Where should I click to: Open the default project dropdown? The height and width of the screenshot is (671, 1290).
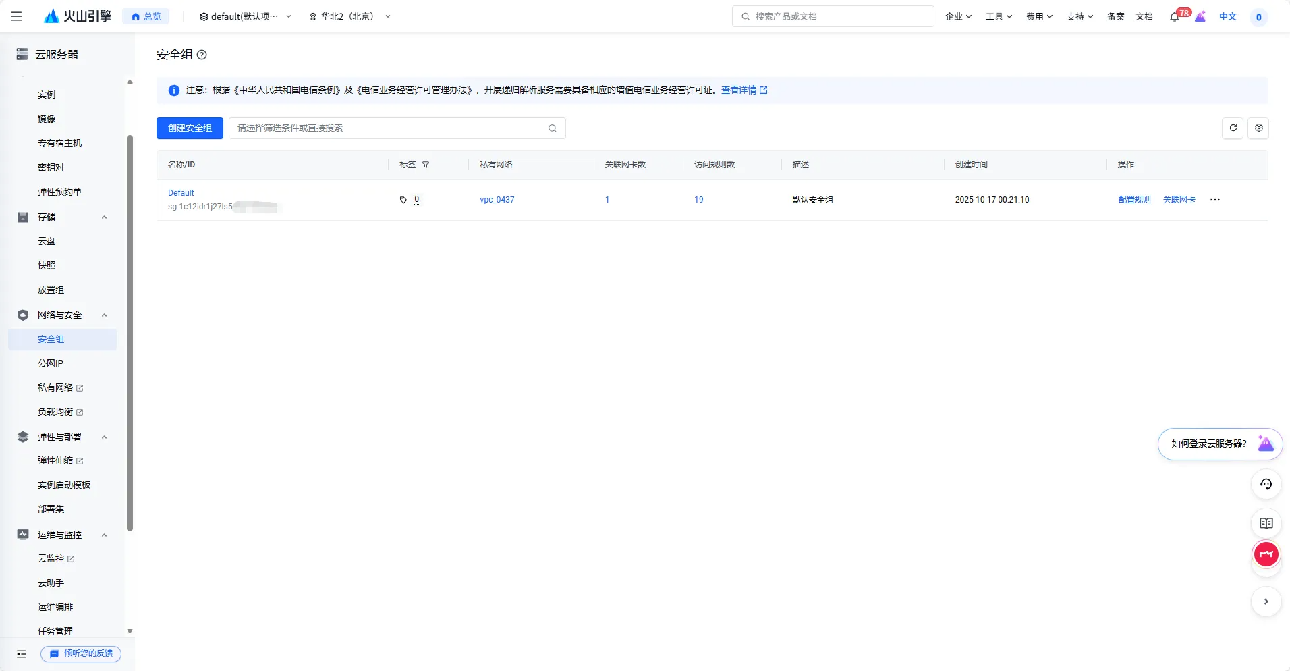246,16
